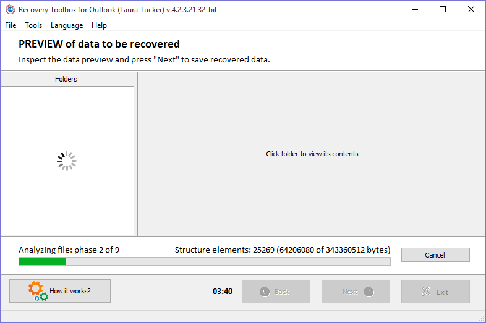The width and height of the screenshot is (486, 323).
Task: Click the Recovery Toolbox app icon in title bar
Action: (11, 10)
